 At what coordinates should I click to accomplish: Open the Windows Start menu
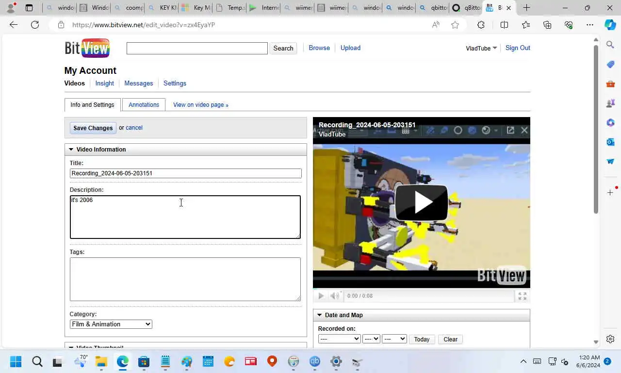(16, 361)
